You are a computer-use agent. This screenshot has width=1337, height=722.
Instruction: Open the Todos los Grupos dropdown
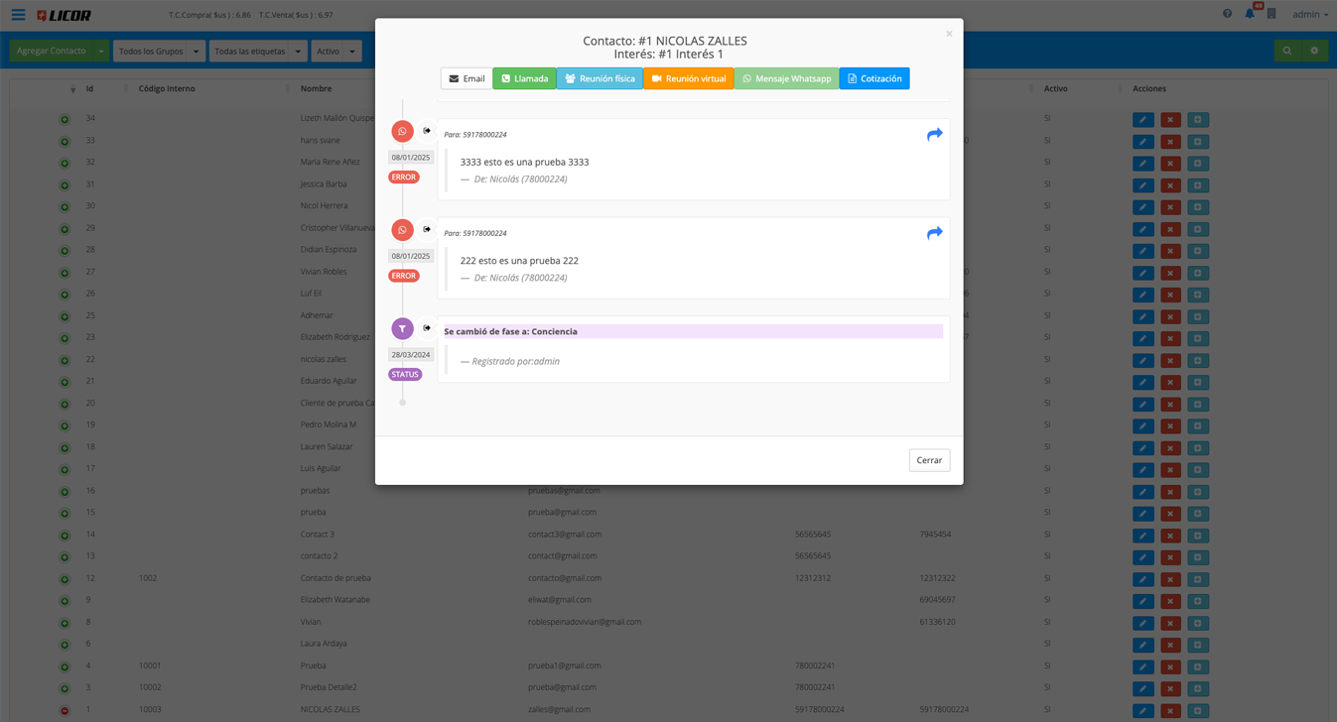[159, 52]
